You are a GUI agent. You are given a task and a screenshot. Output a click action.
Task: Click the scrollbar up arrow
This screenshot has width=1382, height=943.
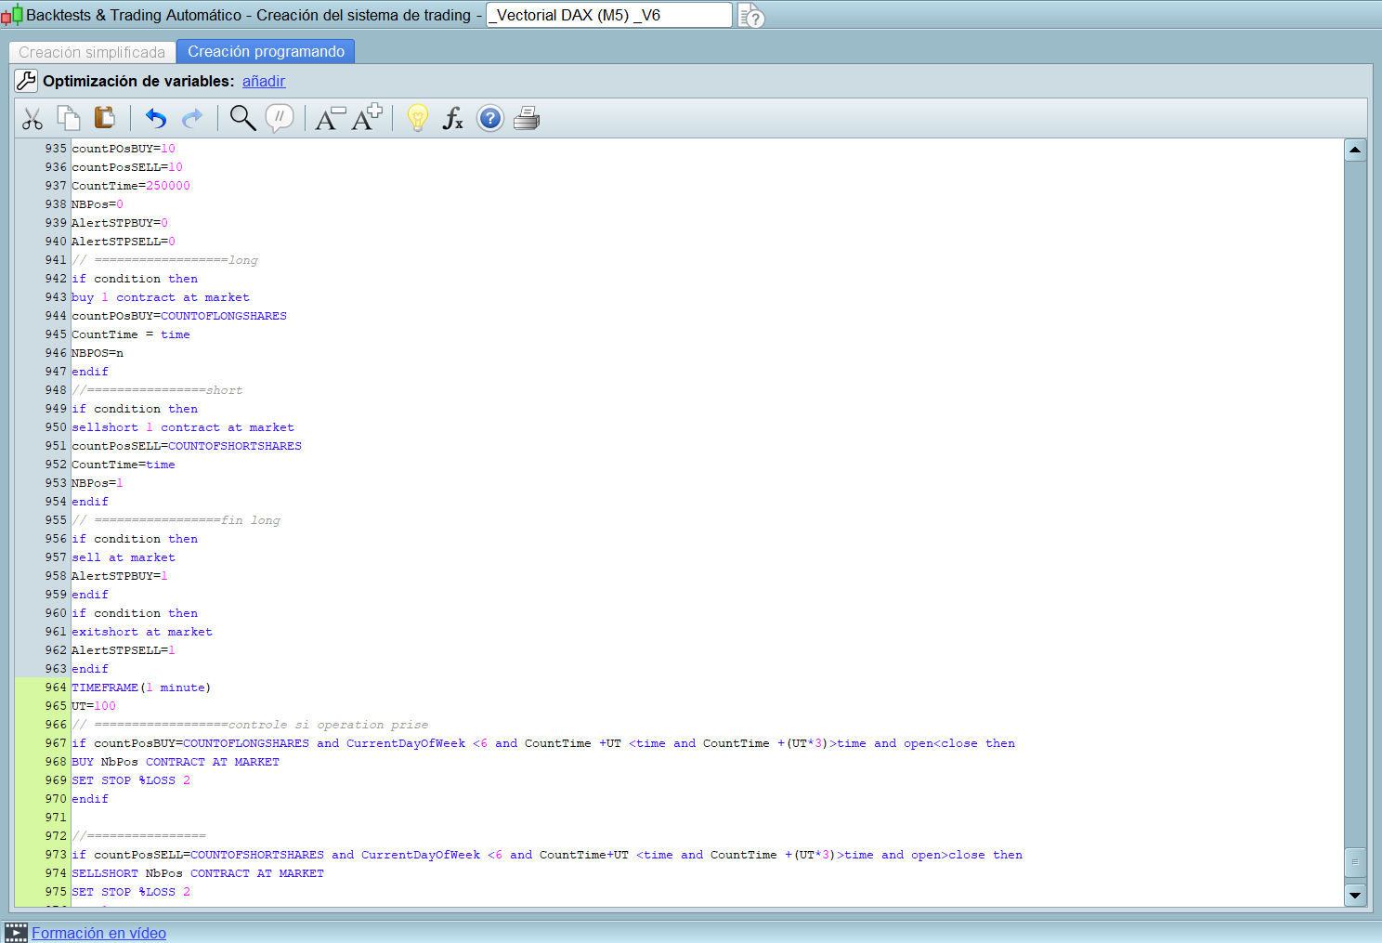tap(1355, 150)
